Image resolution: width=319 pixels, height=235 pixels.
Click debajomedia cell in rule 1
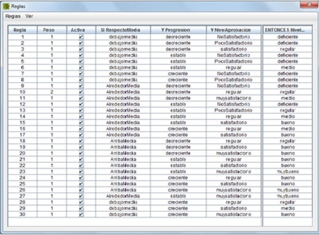click(123, 37)
